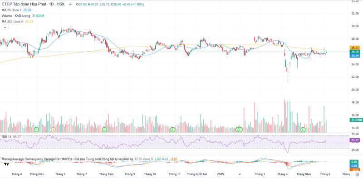Click the Tháng 7 time axis label
This screenshot has width=363, height=178.
point(82,174)
